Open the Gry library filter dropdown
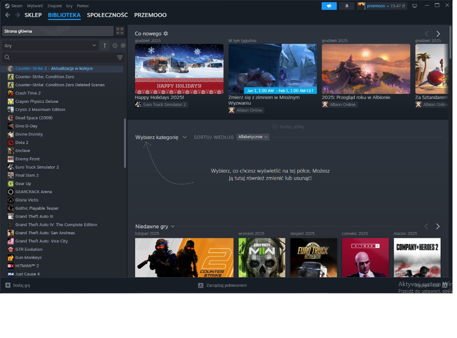The image size is (457, 338). [50, 46]
